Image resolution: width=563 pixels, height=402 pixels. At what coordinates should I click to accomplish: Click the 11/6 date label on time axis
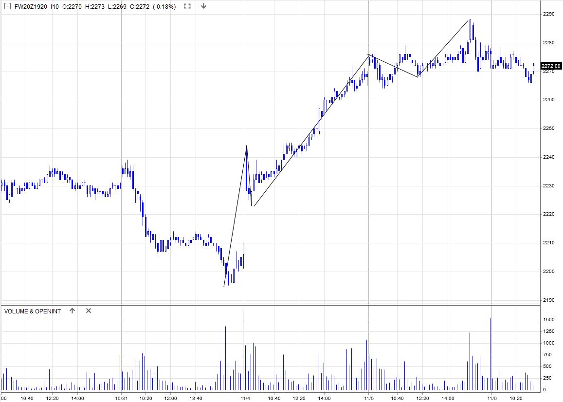pos(492,399)
